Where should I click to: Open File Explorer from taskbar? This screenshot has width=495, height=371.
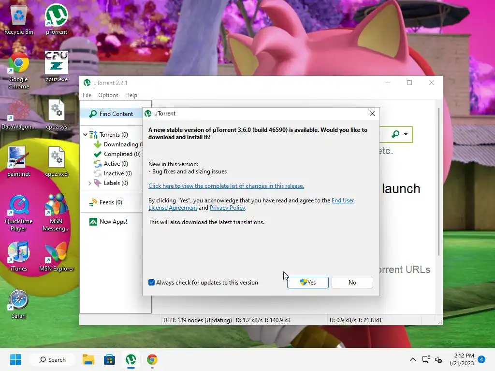point(88,359)
